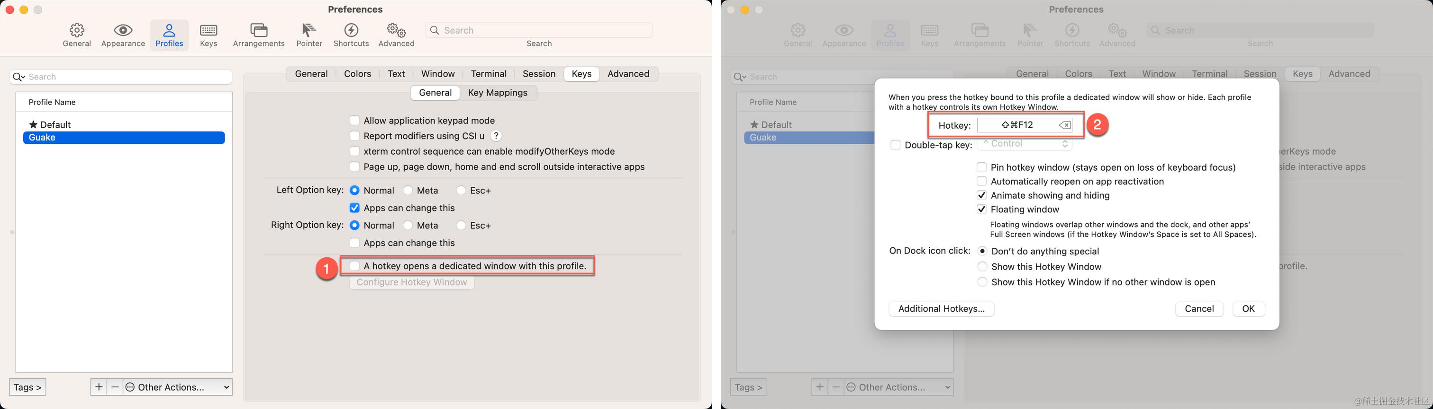
Task: Click Profiles toolbar icon in right Preferences window
Action: point(890,35)
